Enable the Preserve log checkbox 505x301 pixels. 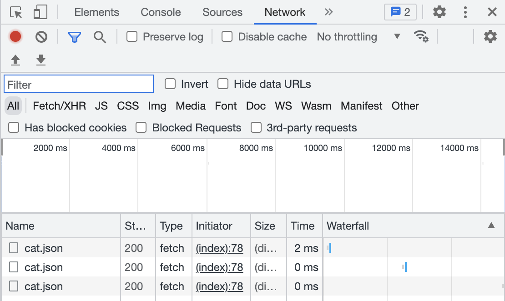[132, 37]
